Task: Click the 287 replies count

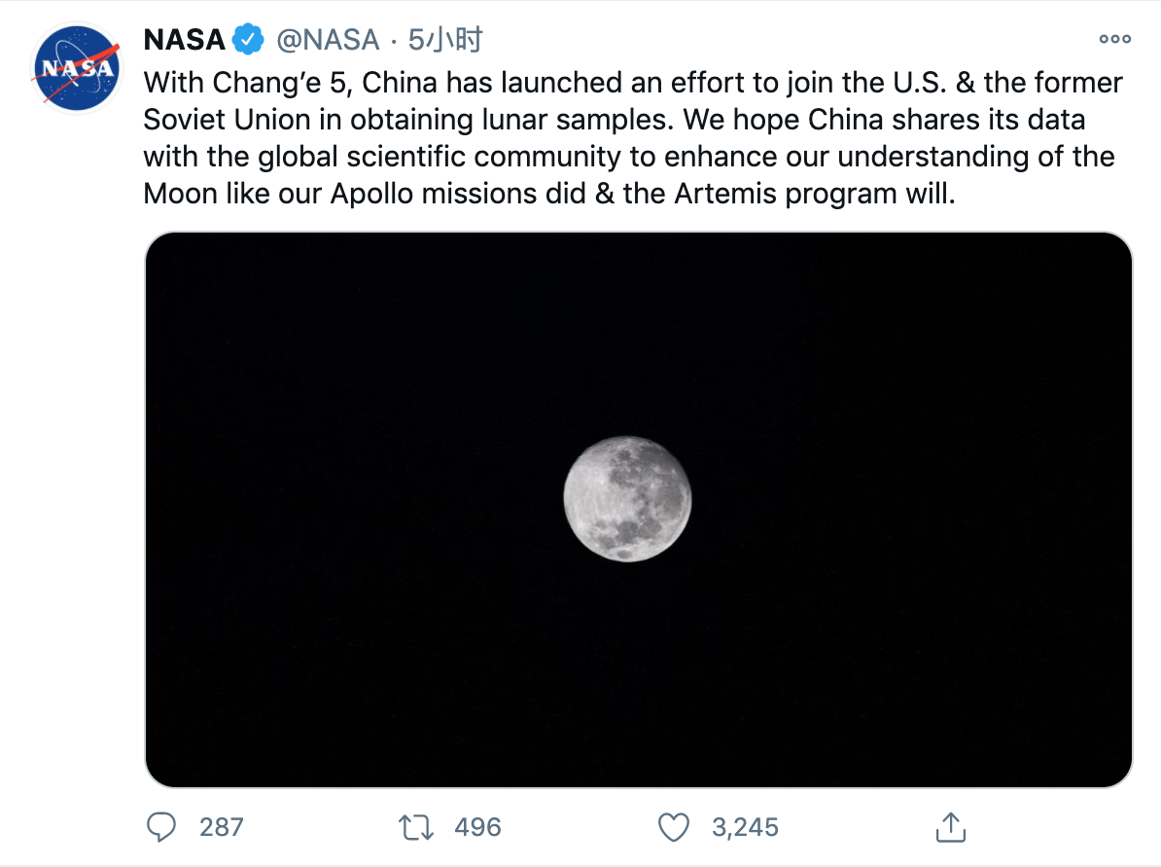Action: pyautogui.click(x=222, y=827)
